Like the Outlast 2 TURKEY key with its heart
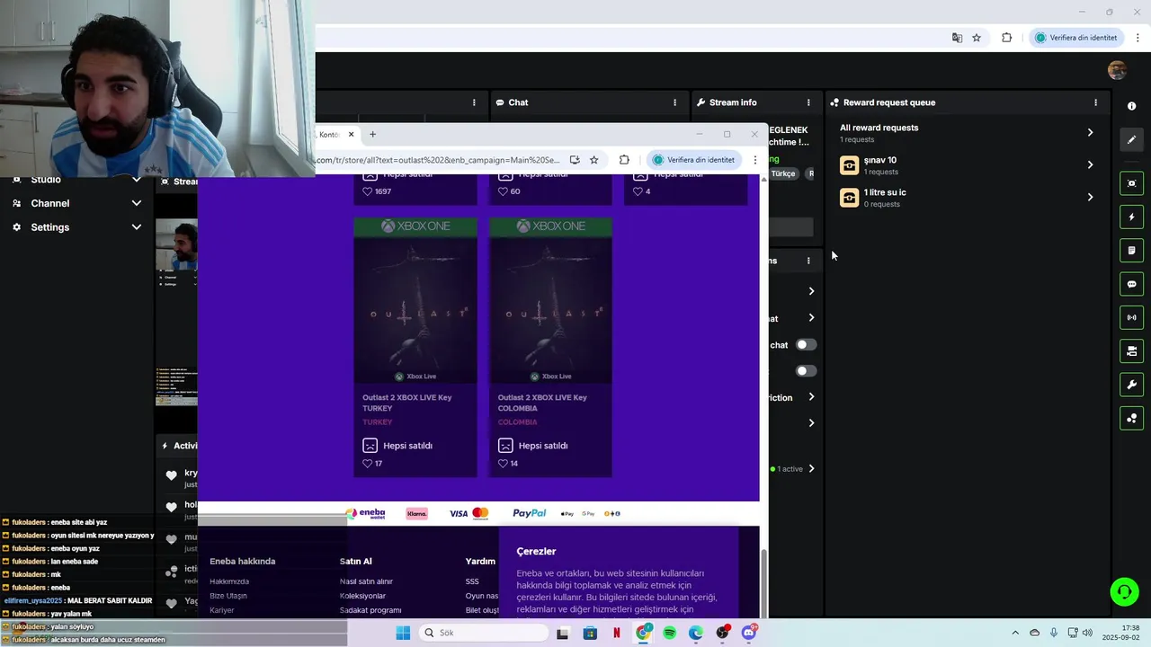The image size is (1151, 647). click(x=367, y=464)
